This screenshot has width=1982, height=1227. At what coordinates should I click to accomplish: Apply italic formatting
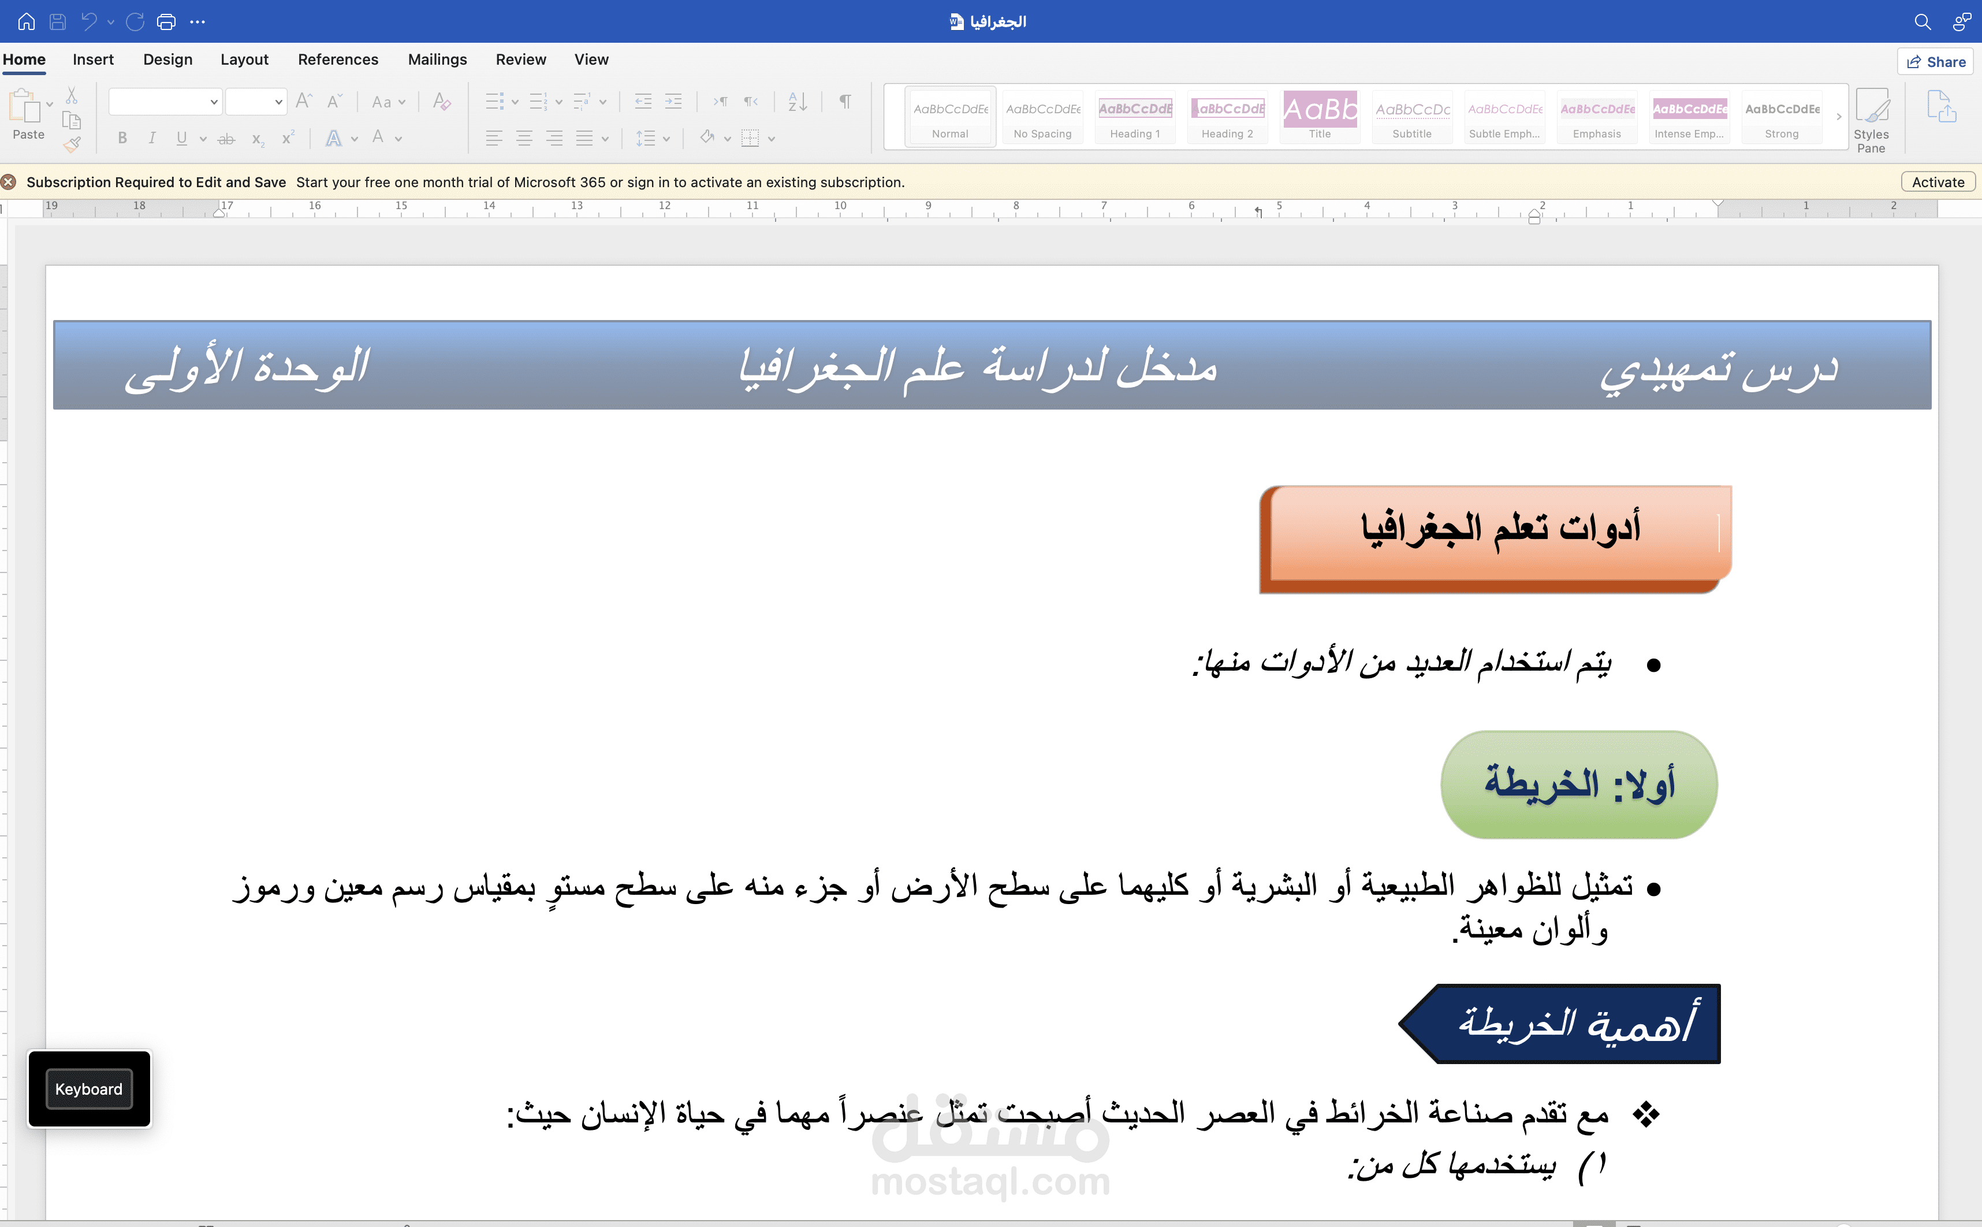152,138
